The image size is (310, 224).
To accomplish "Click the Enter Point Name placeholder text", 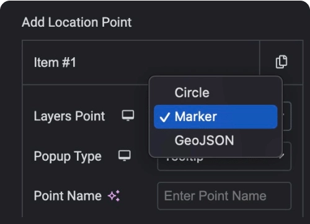I will point(215,195).
